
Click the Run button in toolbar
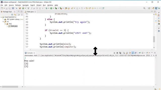(51, 8)
